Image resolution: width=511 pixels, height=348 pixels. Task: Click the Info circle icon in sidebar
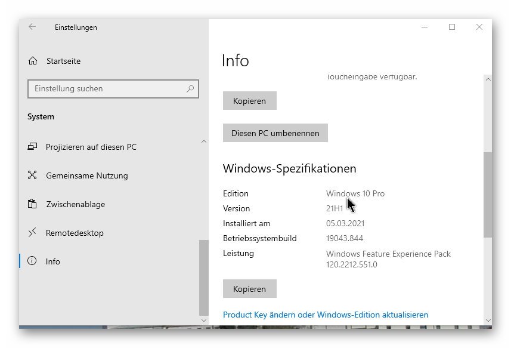(32, 261)
